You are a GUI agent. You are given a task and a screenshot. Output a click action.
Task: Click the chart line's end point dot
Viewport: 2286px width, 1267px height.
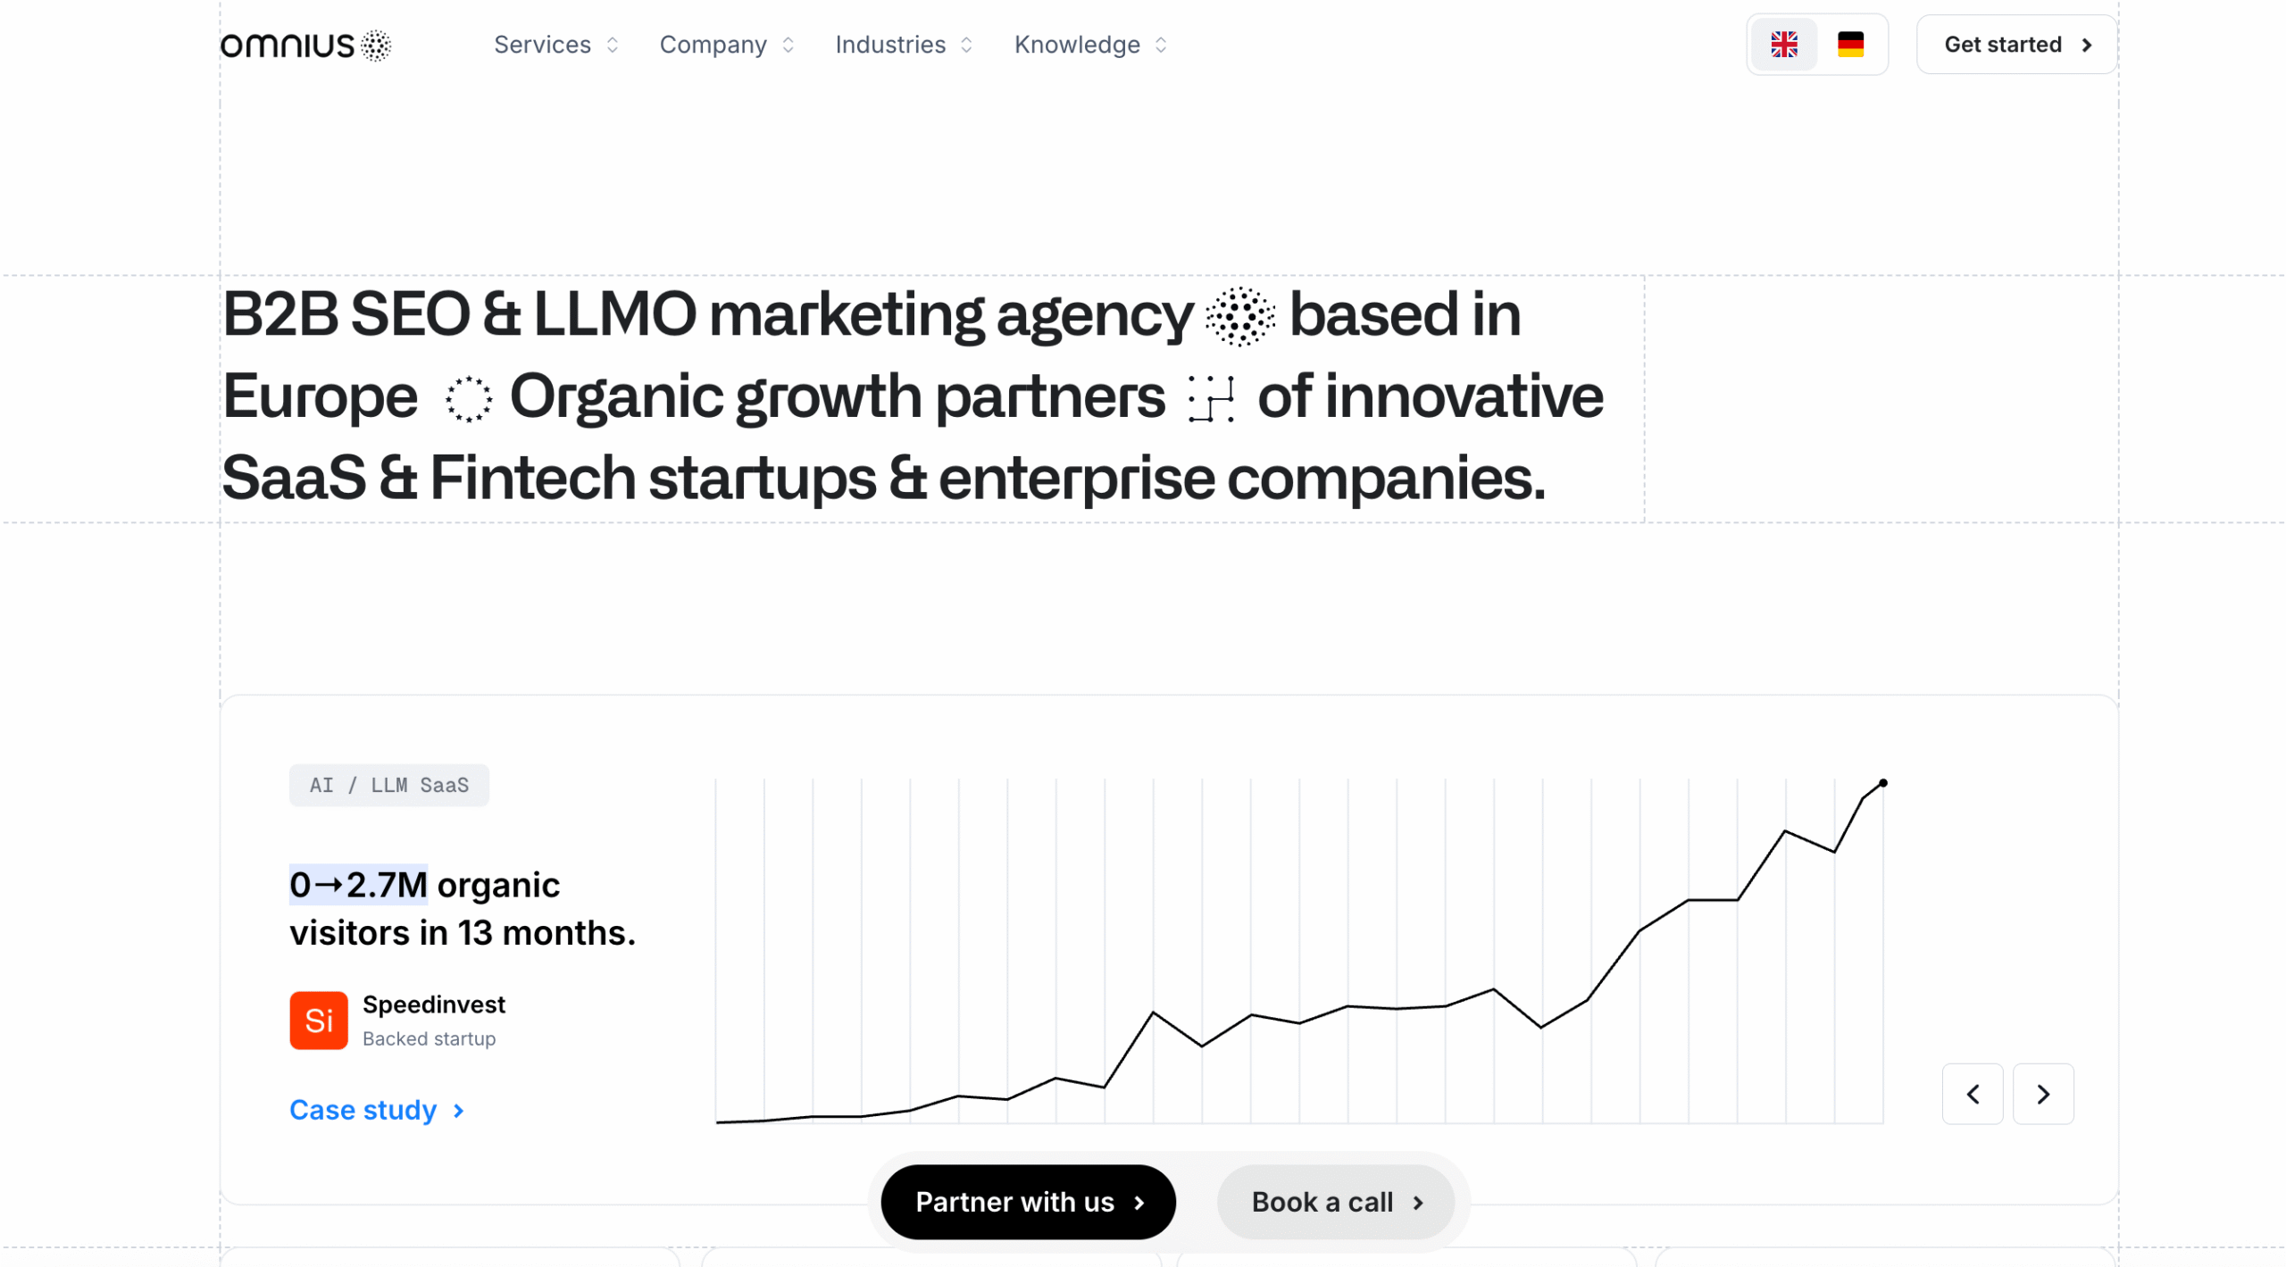1882,783
